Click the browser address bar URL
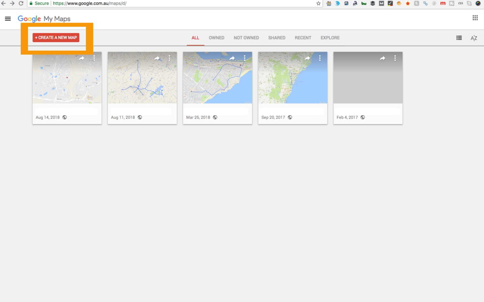Screen dimensions: 484x302 (89, 3)
